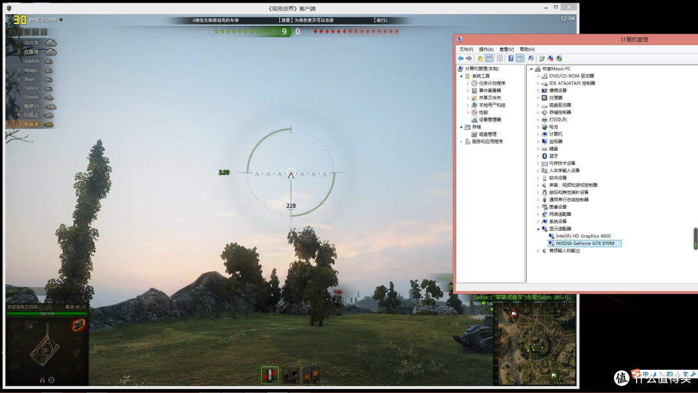Click the 打印队列 printer queue icon

tap(544, 120)
